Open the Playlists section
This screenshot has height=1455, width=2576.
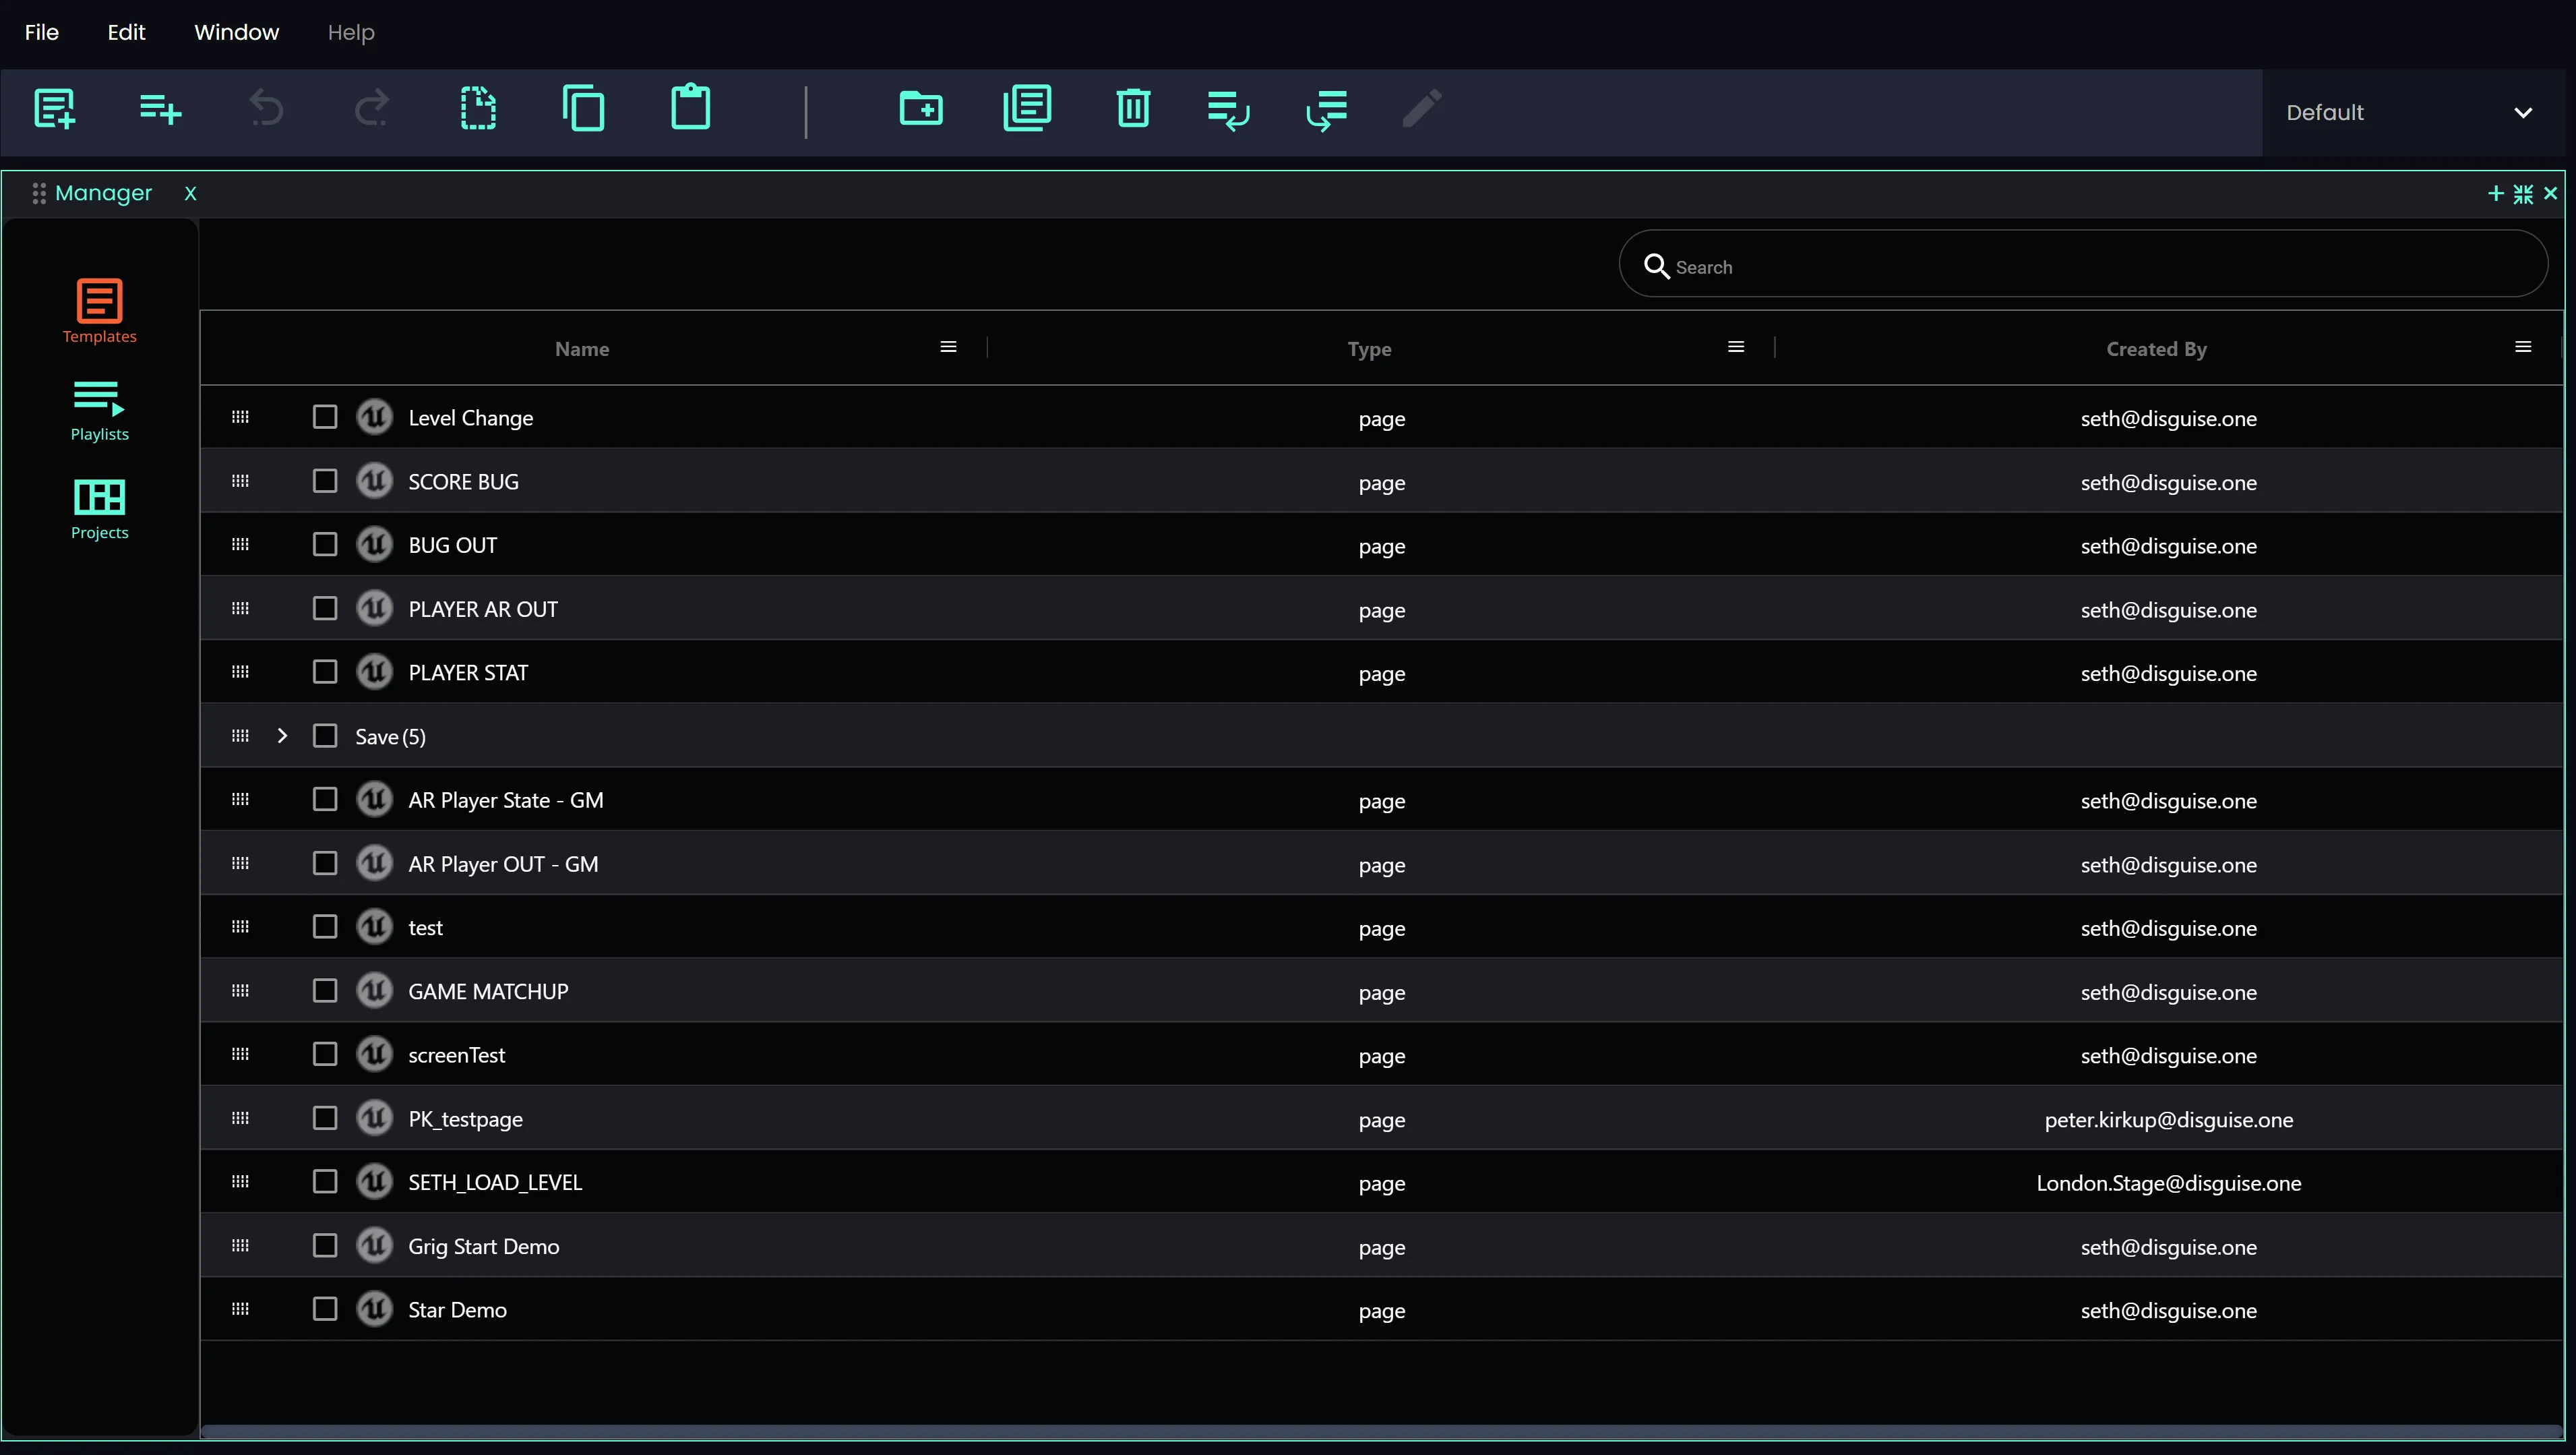98,409
